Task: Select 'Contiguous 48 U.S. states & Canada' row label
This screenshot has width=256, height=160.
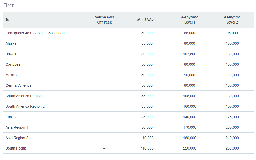Action: [35, 33]
